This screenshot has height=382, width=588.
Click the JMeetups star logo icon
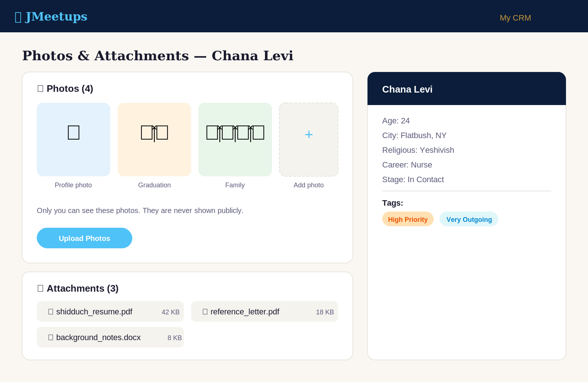[18, 17]
